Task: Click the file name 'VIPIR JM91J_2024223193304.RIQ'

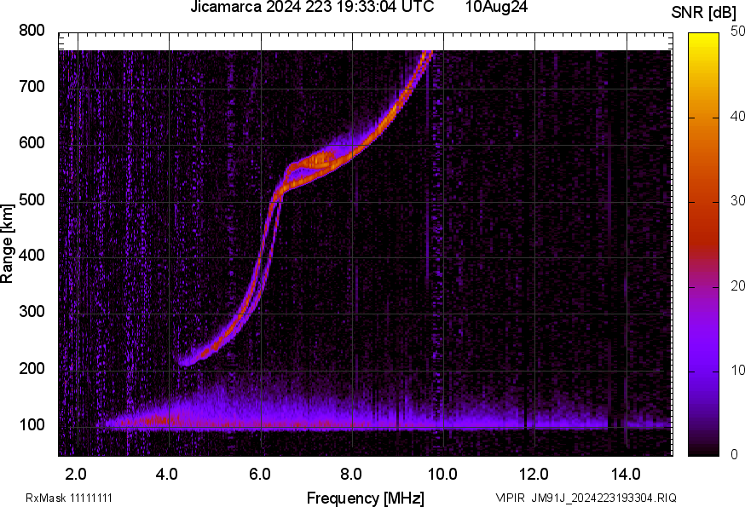Action: pos(586,498)
